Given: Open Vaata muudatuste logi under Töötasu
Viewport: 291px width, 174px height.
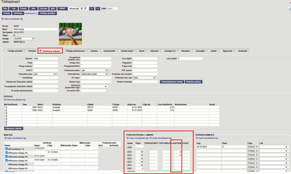Looking at the screenshot, I should (14, 100).
